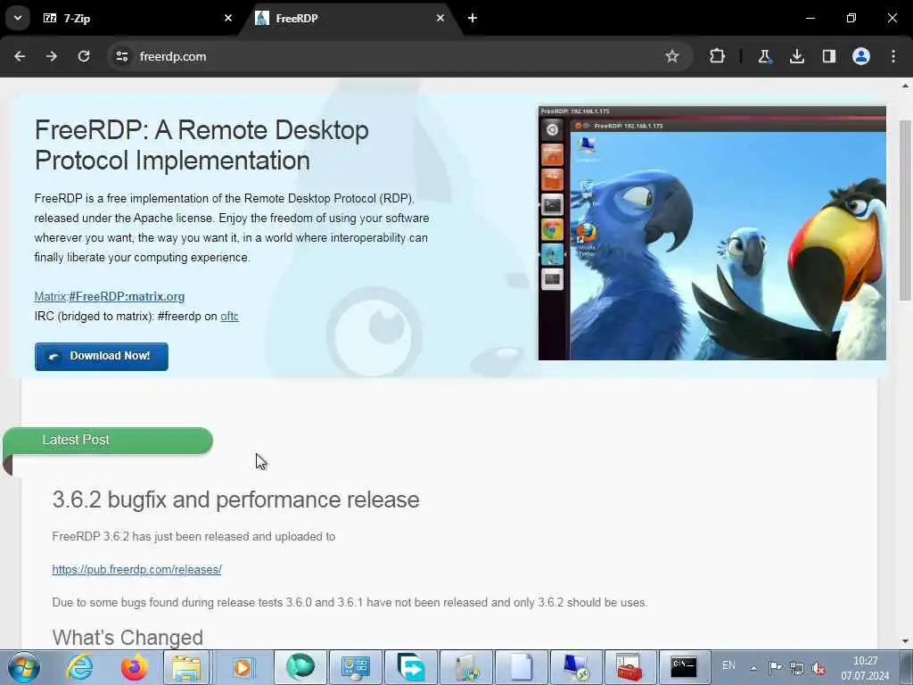
Task: Follow the oftc link
Action: [229, 317]
